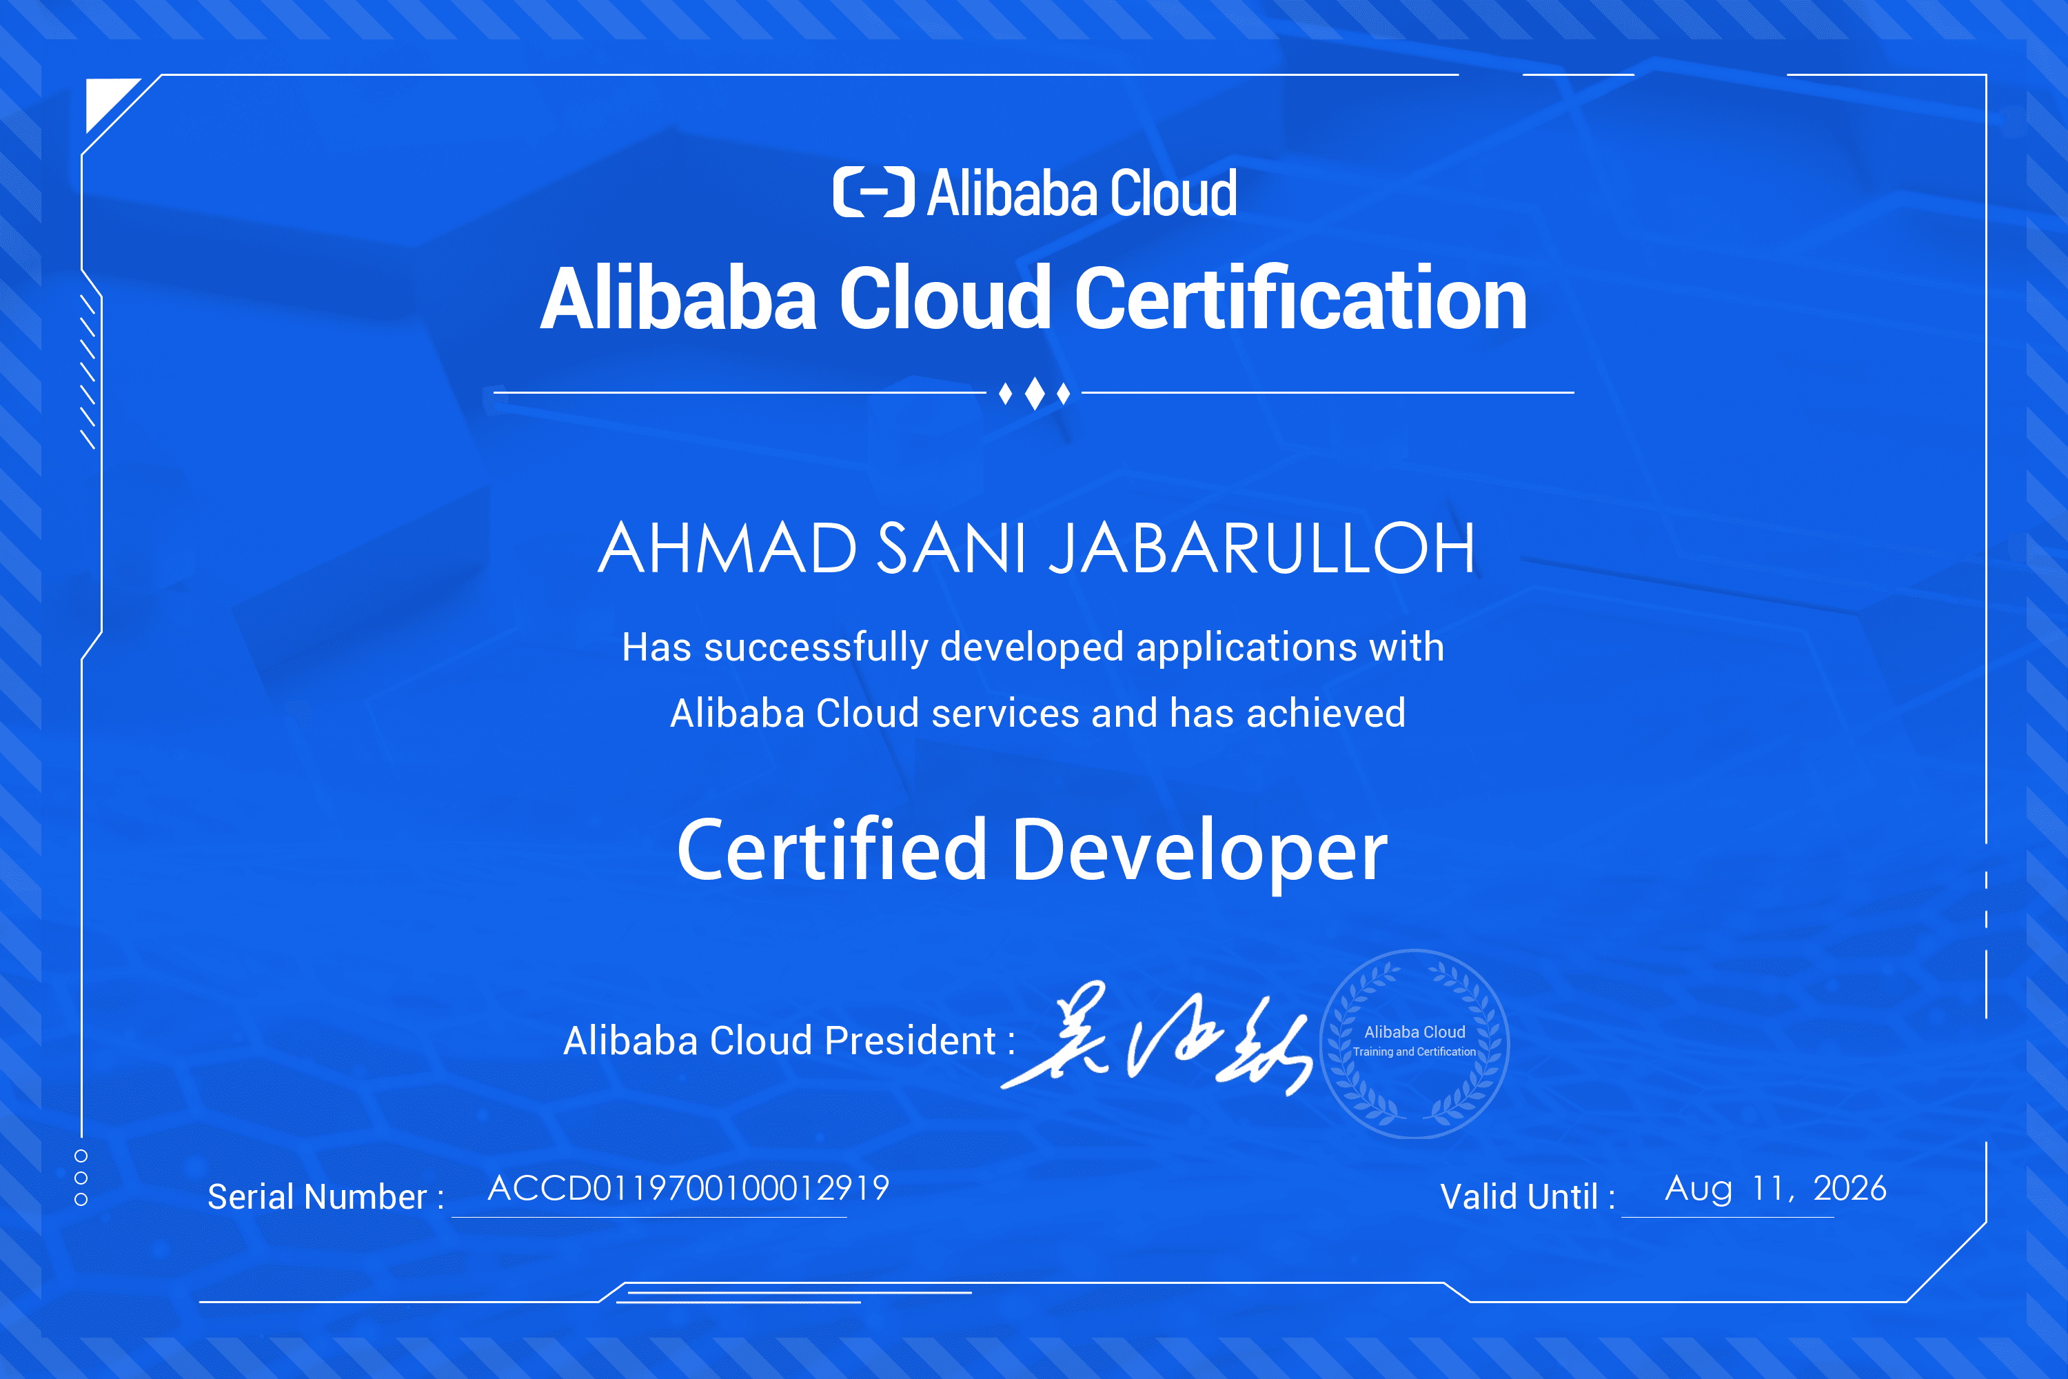Click the 'Valid Until :' label

tap(1528, 1197)
